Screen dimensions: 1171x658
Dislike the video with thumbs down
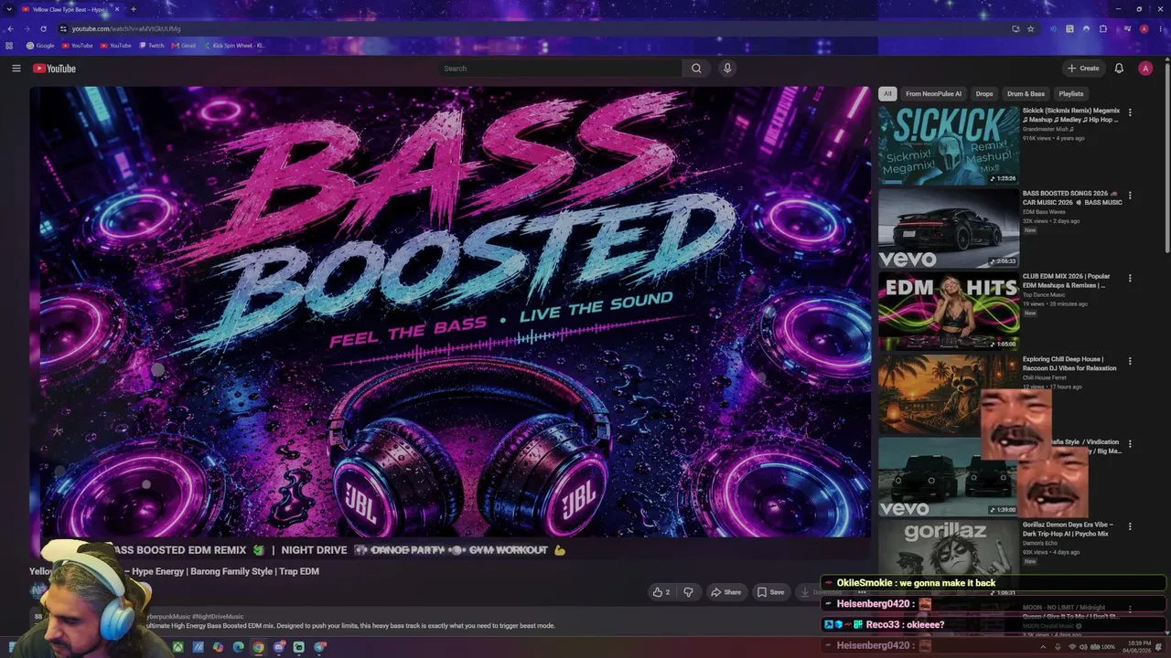(688, 592)
